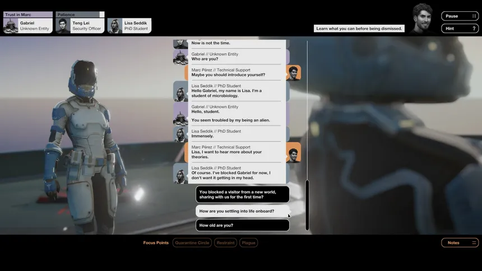
Task: Click the message "Maybe you should introduce yourself?"
Action: point(228,75)
